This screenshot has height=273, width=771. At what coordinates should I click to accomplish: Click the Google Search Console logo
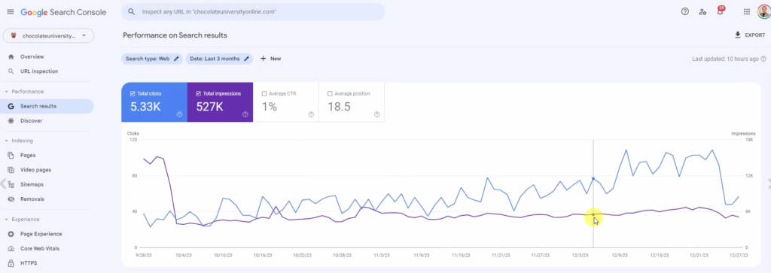coord(63,12)
